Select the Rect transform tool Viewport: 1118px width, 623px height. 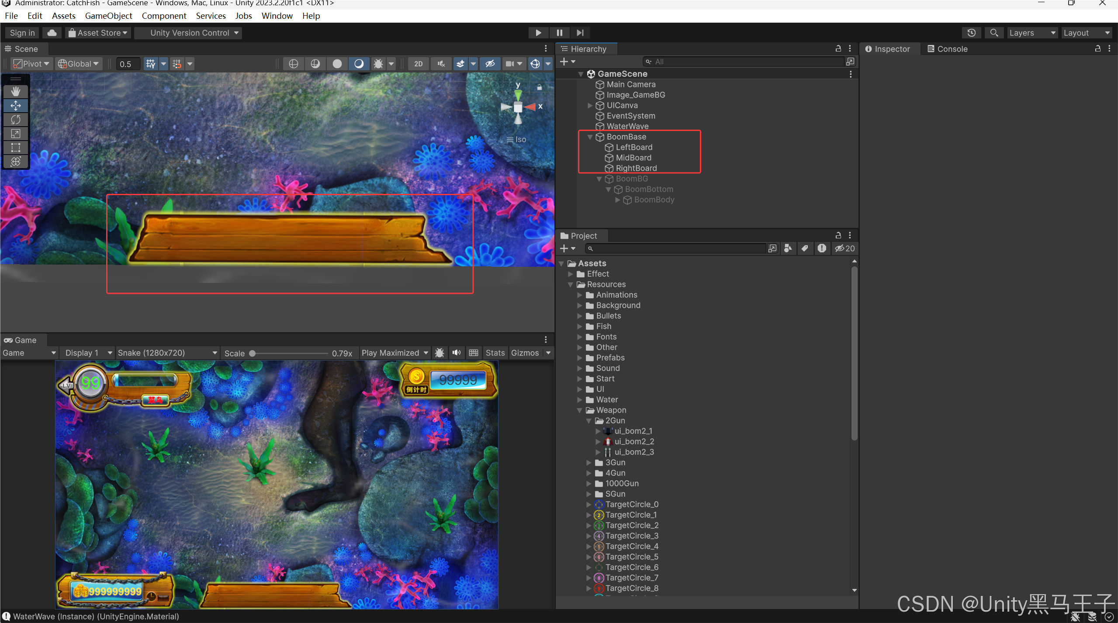16,148
